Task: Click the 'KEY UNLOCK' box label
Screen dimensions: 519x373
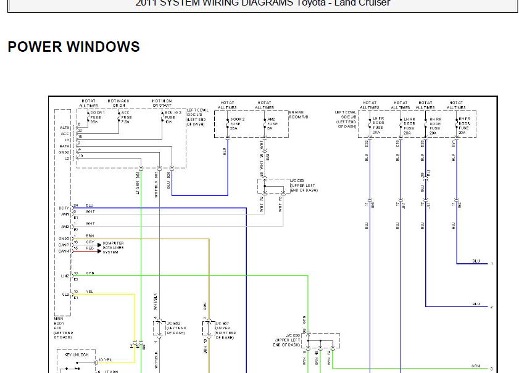Action: coord(77,355)
